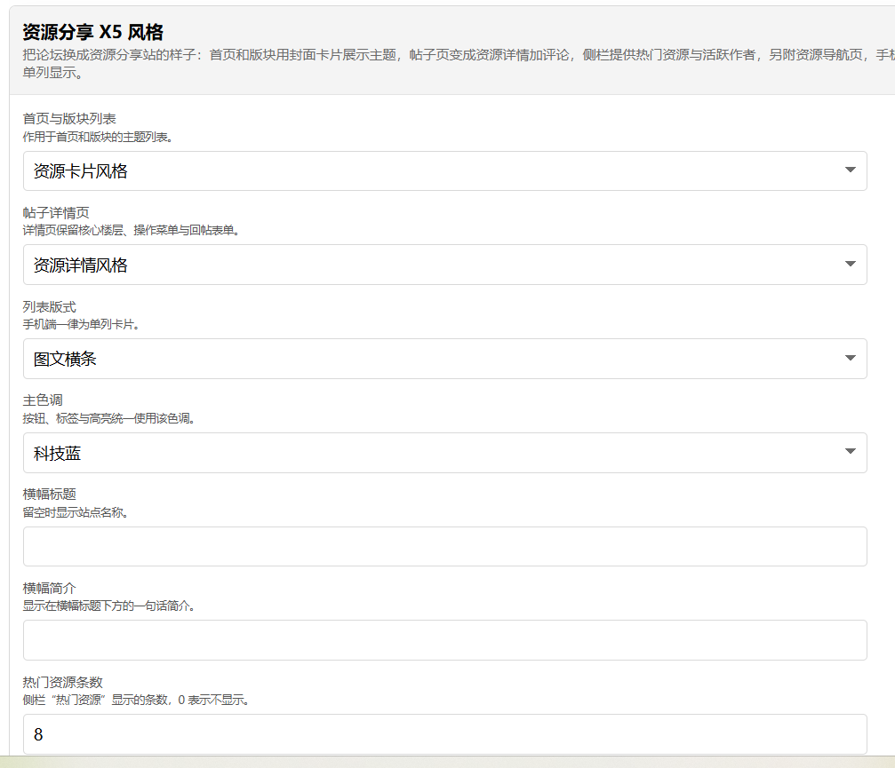The height and width of the screenshot is (768, 895).
Task: Click the intro paragraph starting "把论坛换成资源分享站的样子"
Action: coord(459,64)
